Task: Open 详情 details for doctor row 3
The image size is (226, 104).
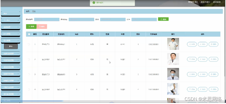Action: (192, 74)
